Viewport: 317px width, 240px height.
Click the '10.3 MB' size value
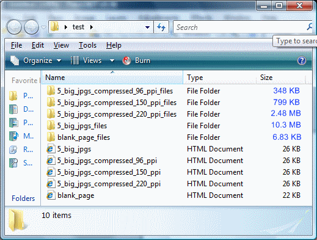pos(286,125)
